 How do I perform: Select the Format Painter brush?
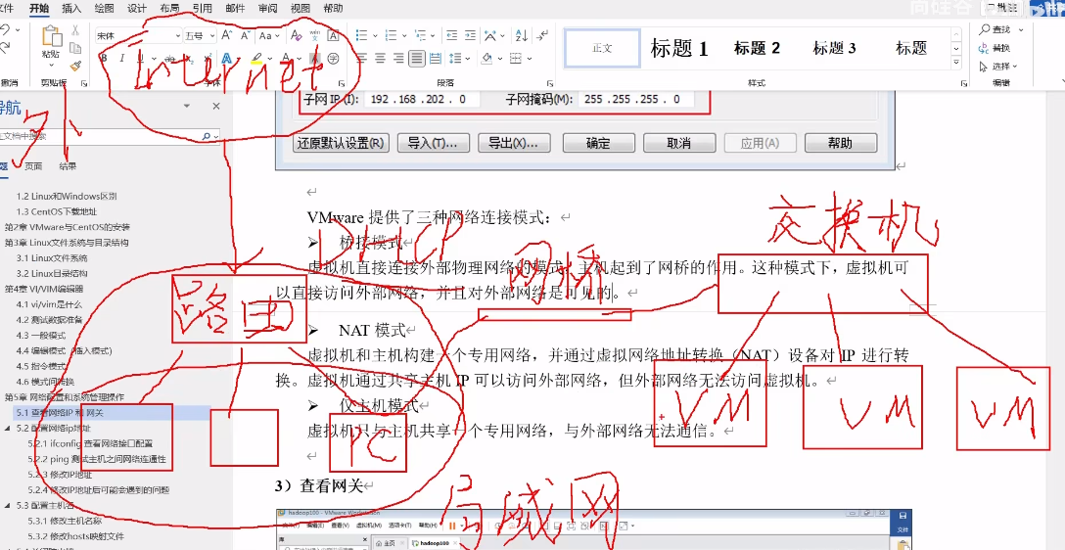pyautogui.click(x=75, y=66)
